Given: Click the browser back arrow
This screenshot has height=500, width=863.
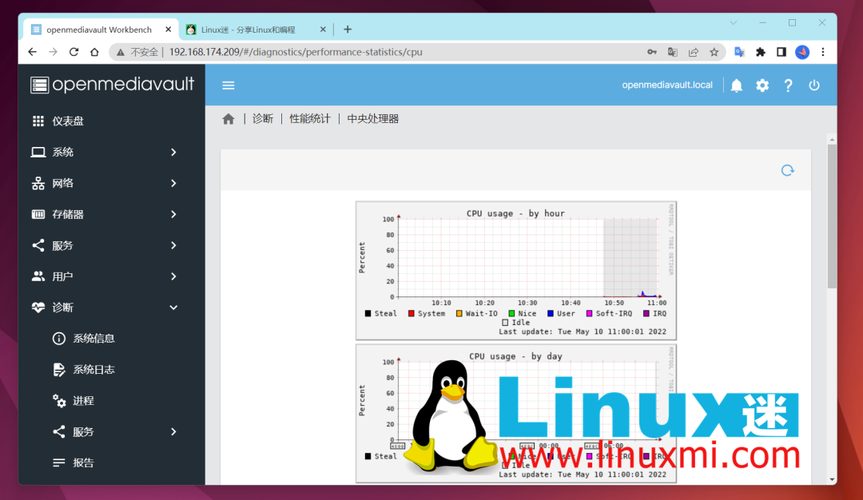Looking at the screenshot, I should [x=33, y=52].
